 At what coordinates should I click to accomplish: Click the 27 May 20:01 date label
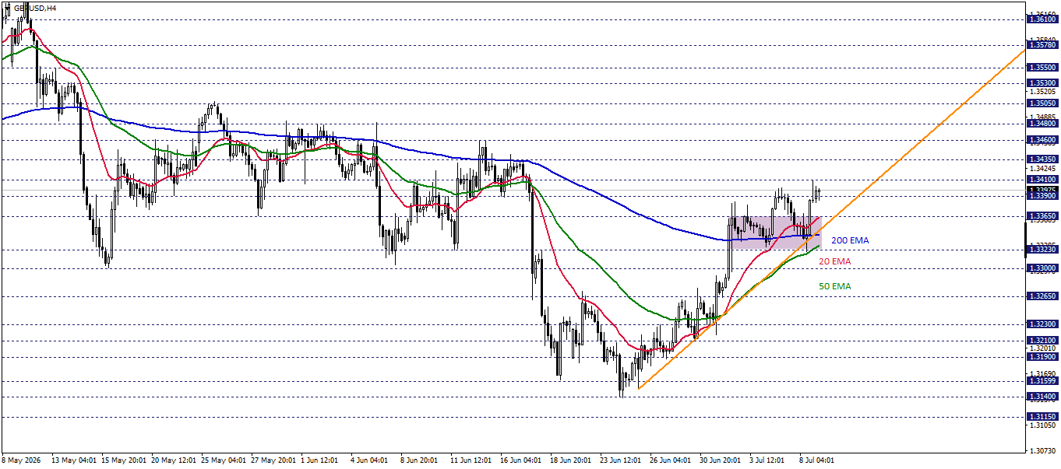point(273,460)
